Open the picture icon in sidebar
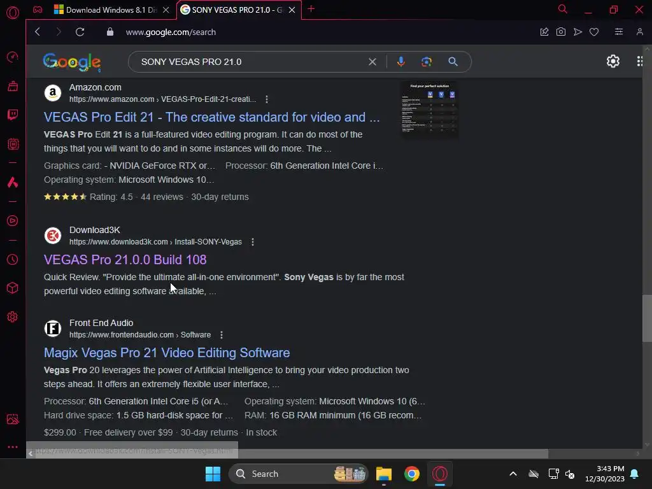This screenshot has height=489, width=652. point(13,419)
